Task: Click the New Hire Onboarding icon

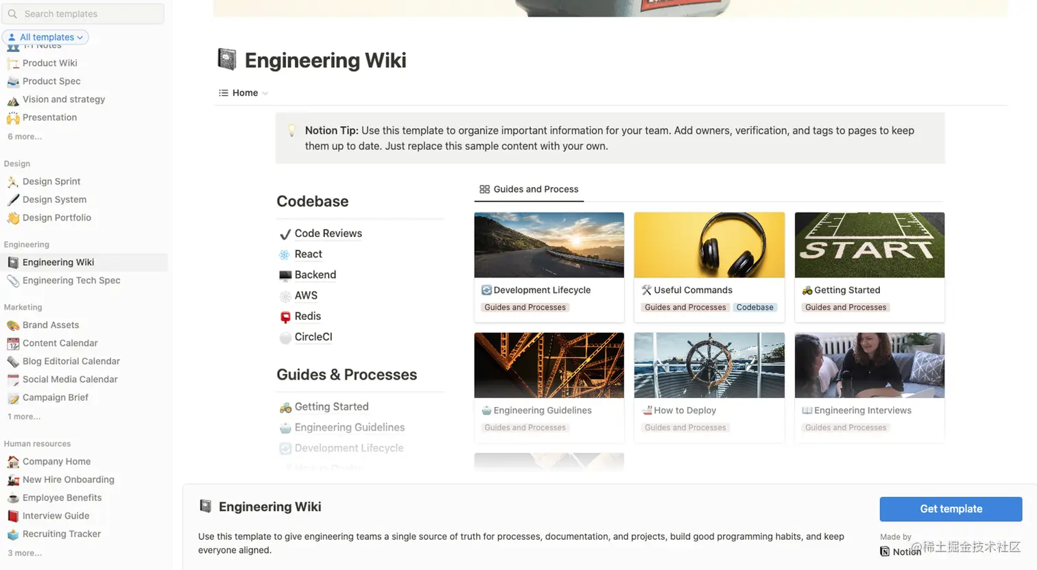Action: 13,480
